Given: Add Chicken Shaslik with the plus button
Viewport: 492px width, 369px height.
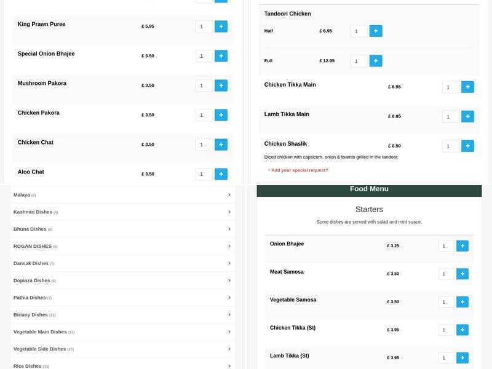Looking at the screenshot, I should (468, 146).
